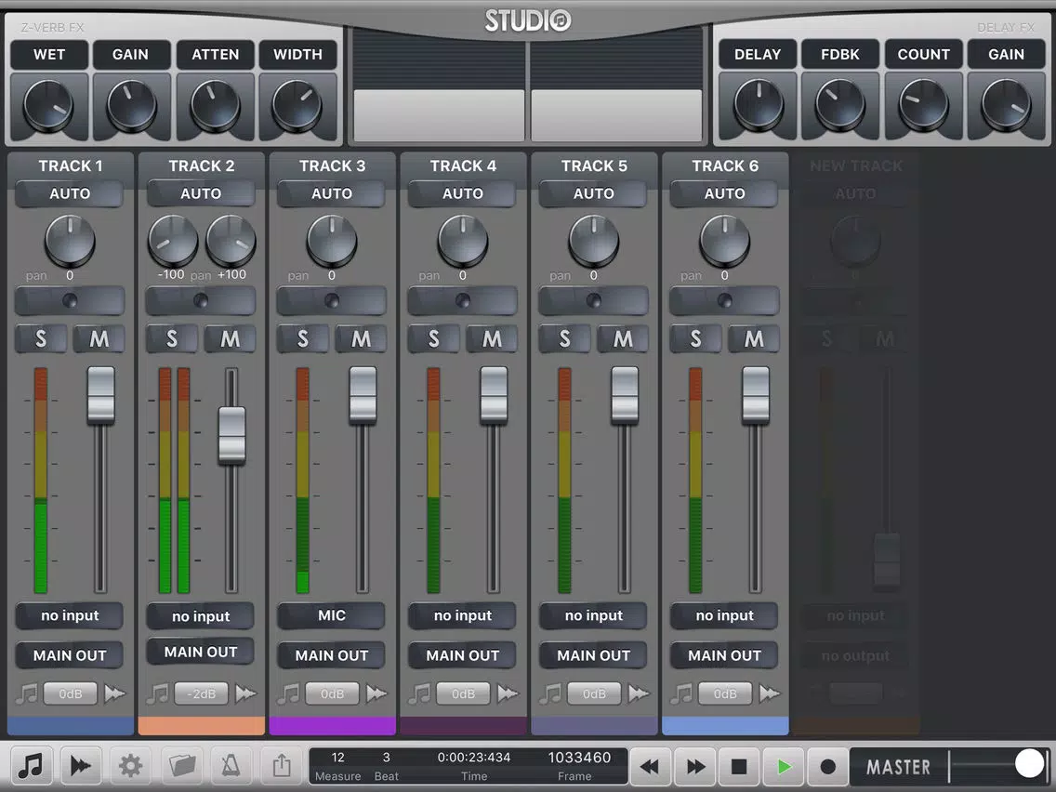Open Track 3 MIC input selector
The height and width of the screenshot is (792, 1056).
click(331, 615)
